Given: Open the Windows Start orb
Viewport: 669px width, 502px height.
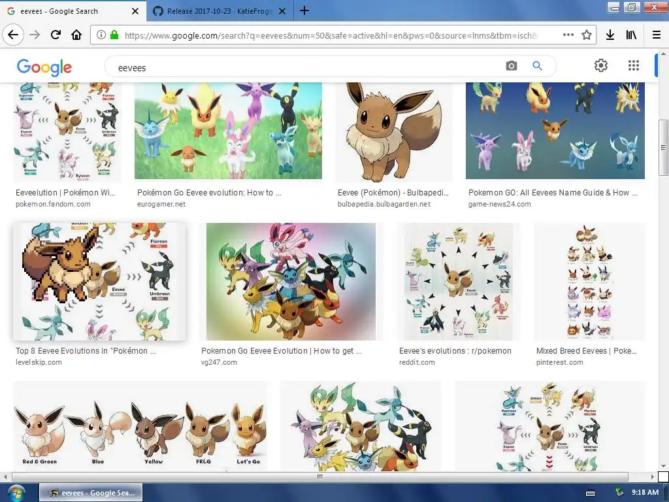Looking at the screenshot, I should point(16,493).
